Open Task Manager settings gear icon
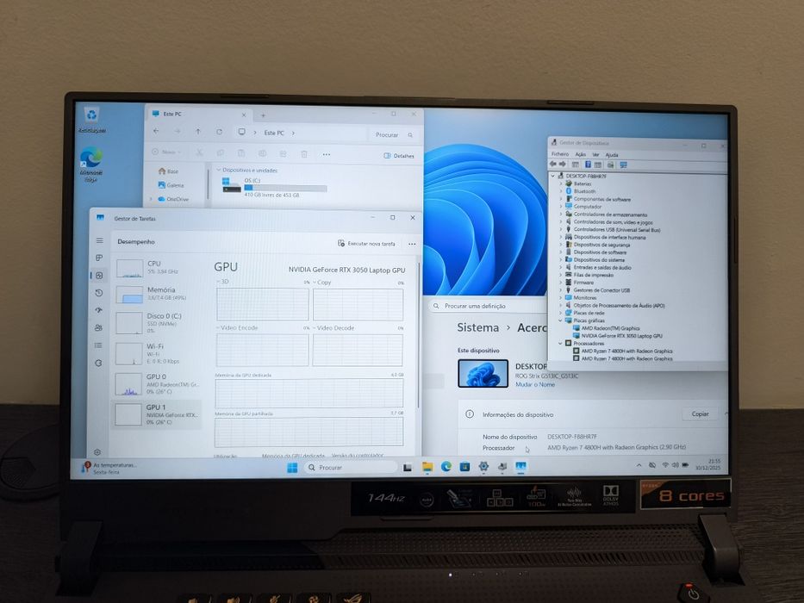The width and height of the screenshot is (804, 603). tap(97, 452)
